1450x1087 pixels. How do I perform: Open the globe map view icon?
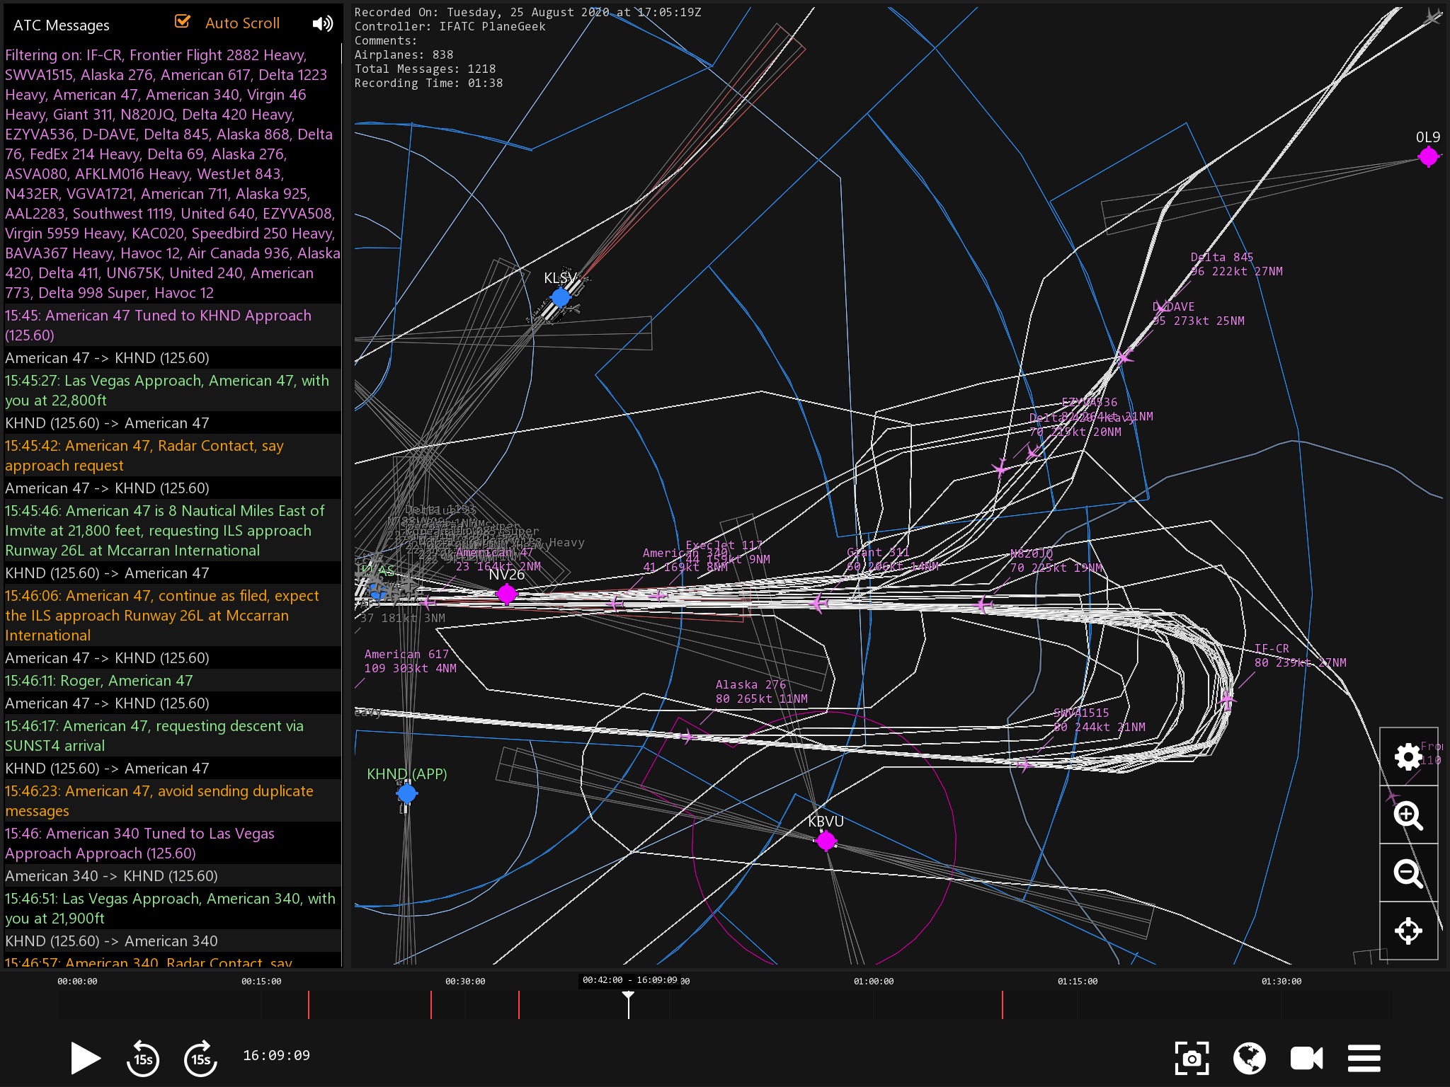coord(1249,1059)
